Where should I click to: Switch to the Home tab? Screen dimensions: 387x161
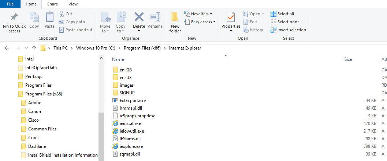pos(31,4)
